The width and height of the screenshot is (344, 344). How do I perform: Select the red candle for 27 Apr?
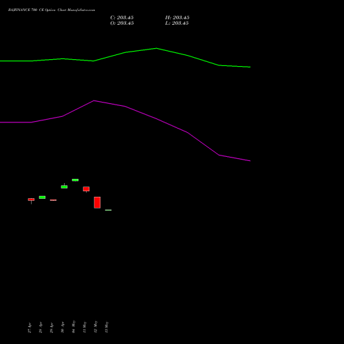point(31,200)
